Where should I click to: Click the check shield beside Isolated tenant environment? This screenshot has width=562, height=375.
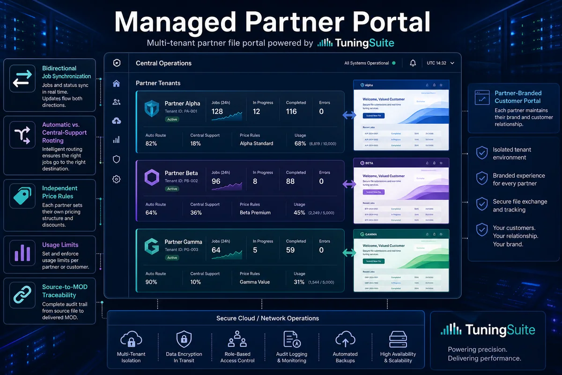pos(481,153)
